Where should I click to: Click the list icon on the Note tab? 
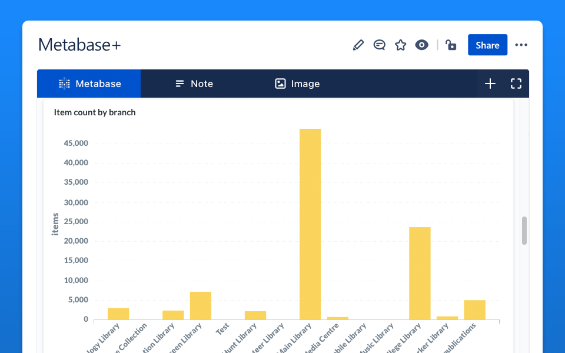(180, 84)
